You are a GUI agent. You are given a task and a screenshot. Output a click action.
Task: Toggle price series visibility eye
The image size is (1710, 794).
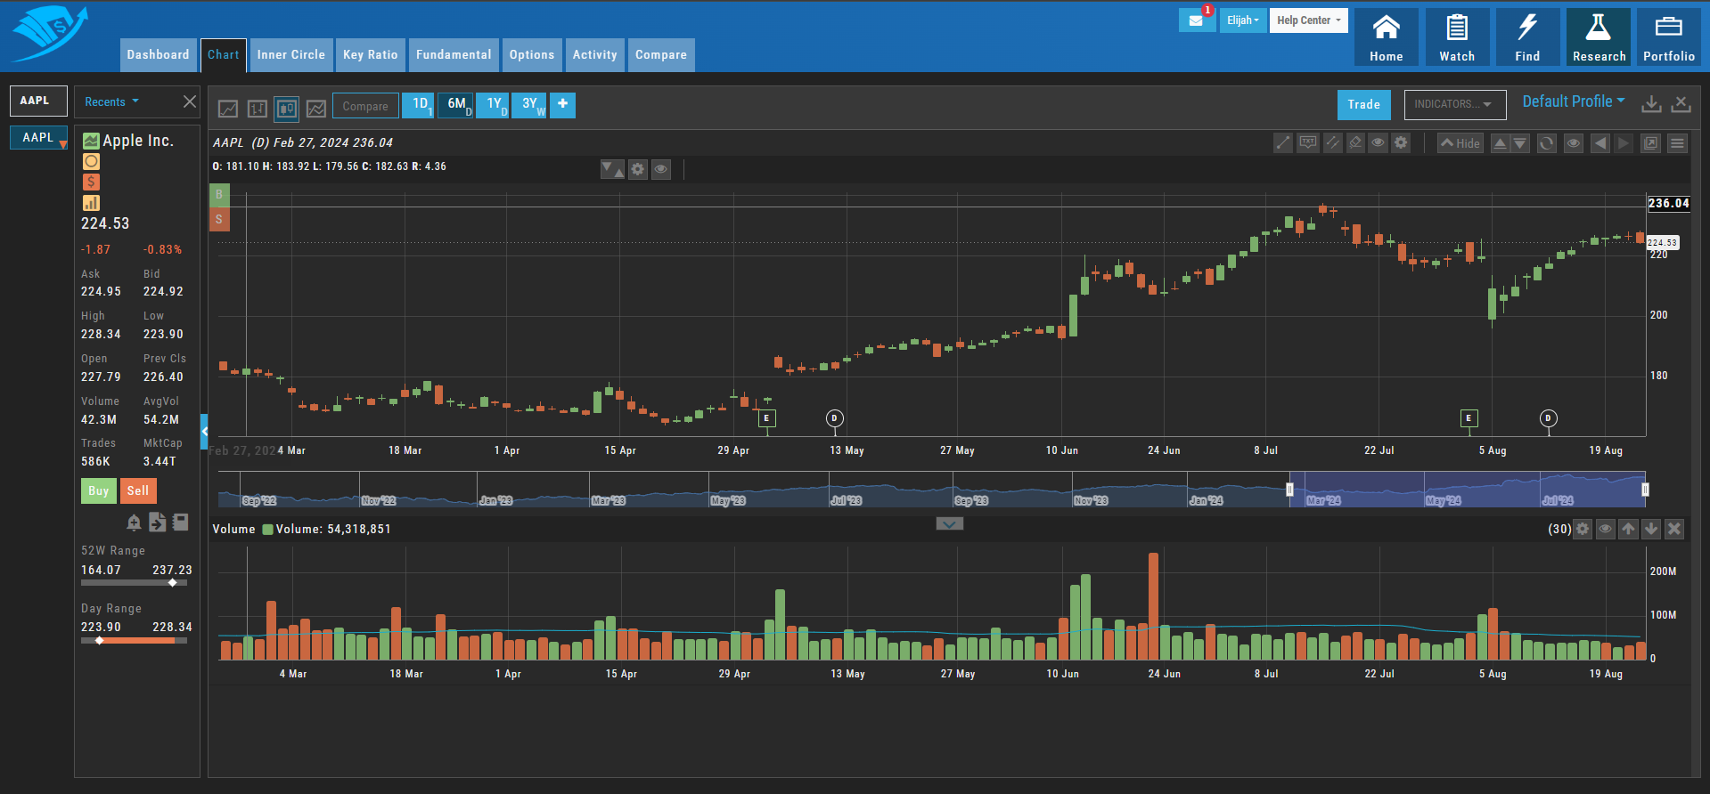point(661,169)
